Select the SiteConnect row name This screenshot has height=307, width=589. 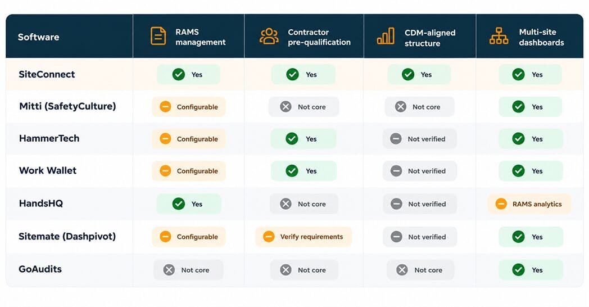47,74
